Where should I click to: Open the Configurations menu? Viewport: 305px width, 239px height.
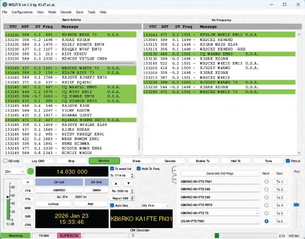point(22,11)
